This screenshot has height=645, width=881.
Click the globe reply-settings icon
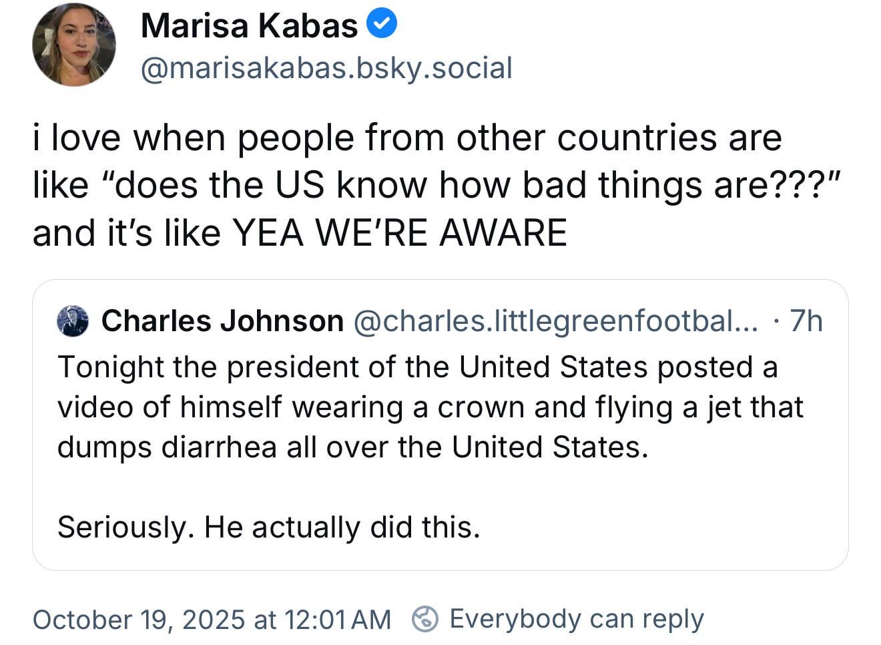click(x=425, y=619)
